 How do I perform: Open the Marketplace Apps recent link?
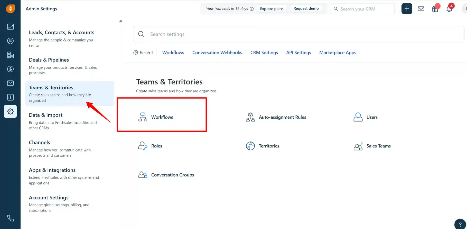point(338,52)
